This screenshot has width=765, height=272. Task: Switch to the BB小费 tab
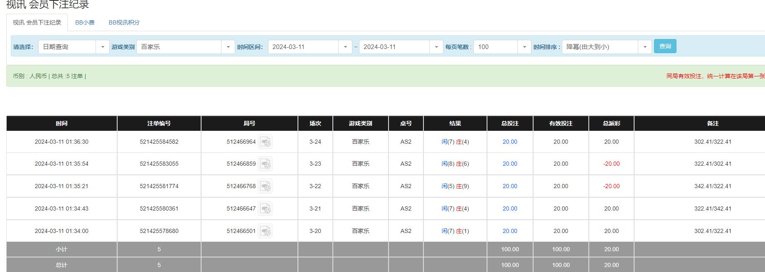[x=85, y=22]
